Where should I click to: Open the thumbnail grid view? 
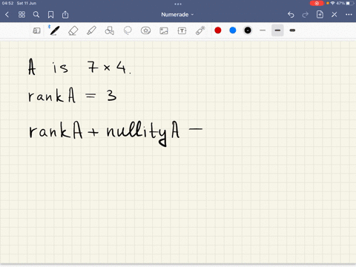pyautogui.click(x=22, y=15)
